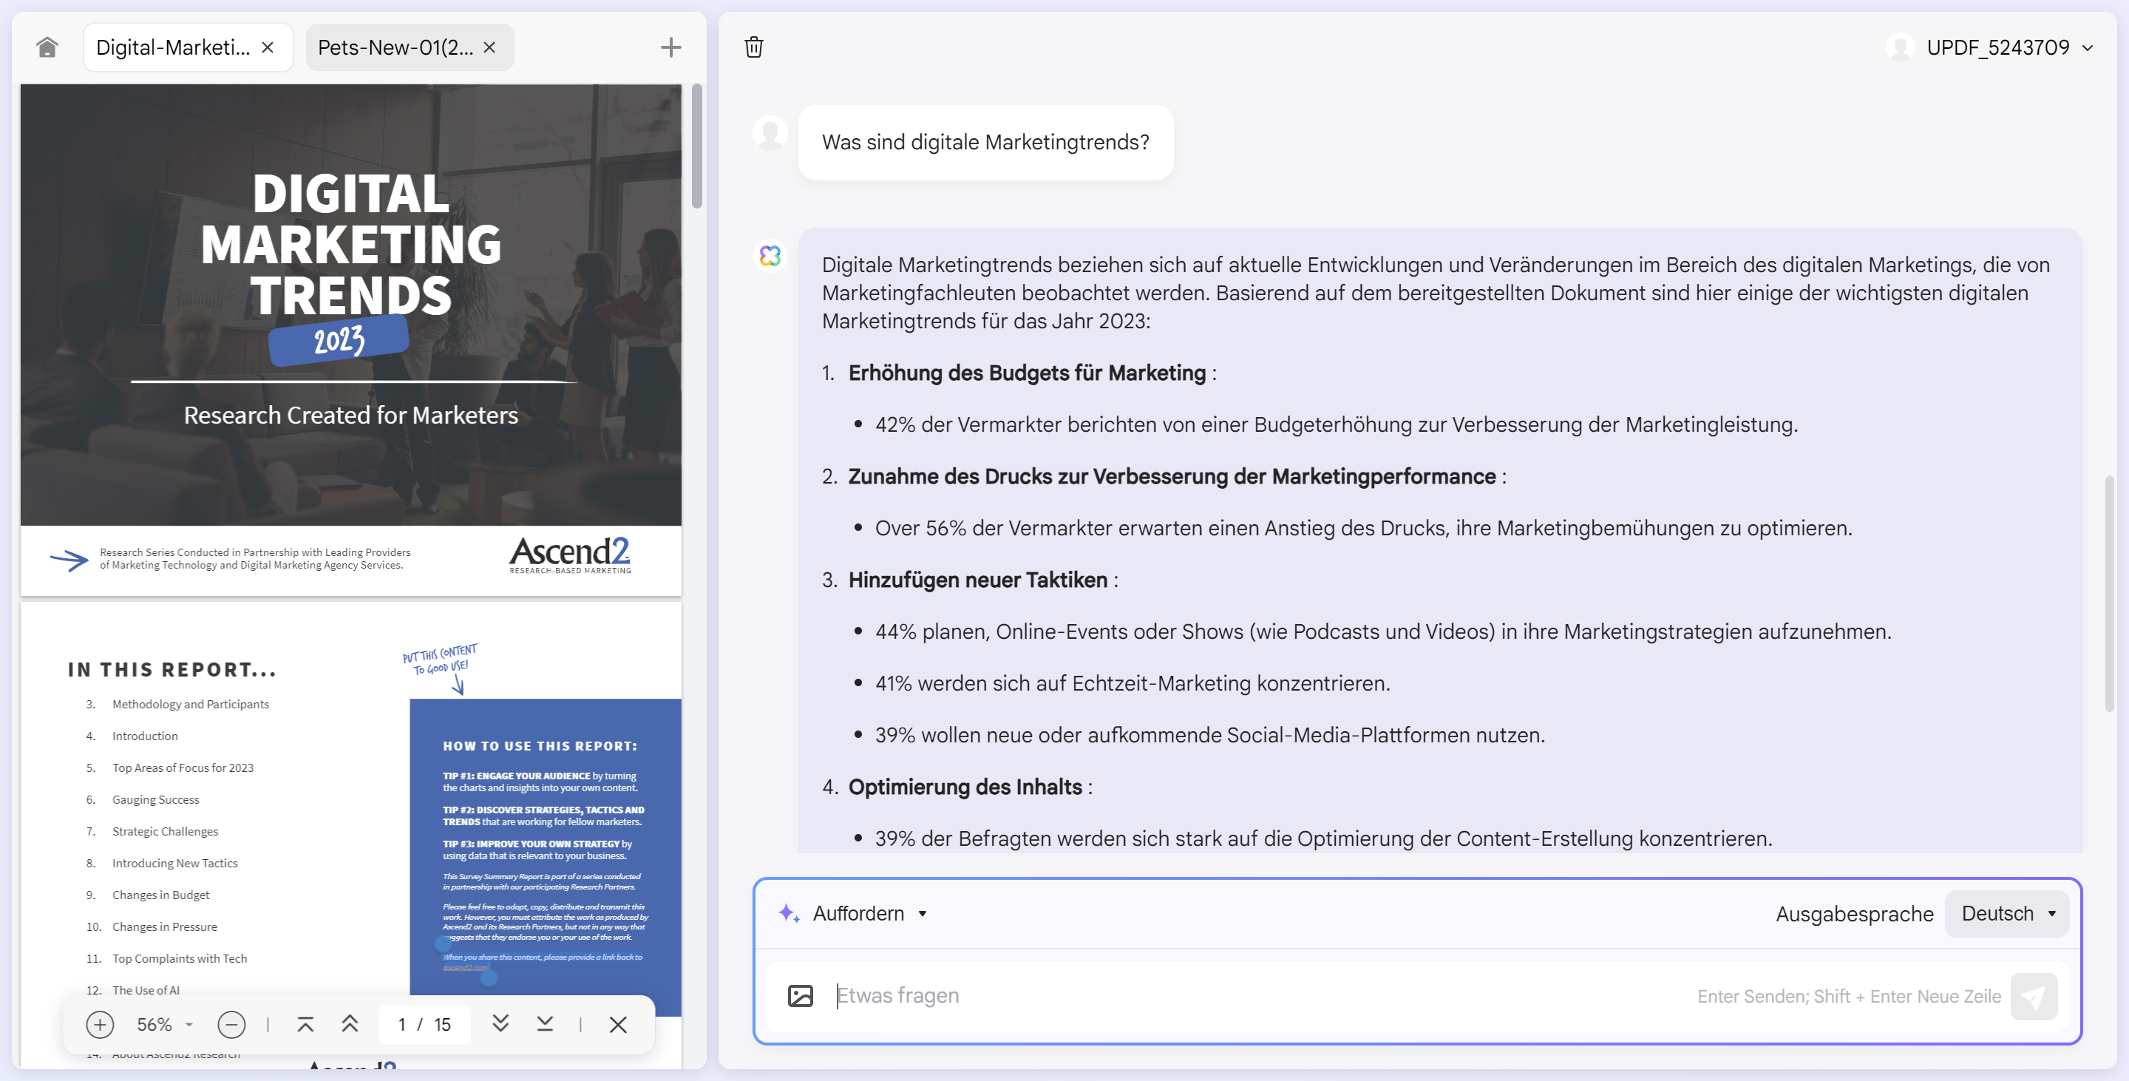Jump to last page arrow
This screenshot has width=2129, height=1081.
coord(545,1025)
